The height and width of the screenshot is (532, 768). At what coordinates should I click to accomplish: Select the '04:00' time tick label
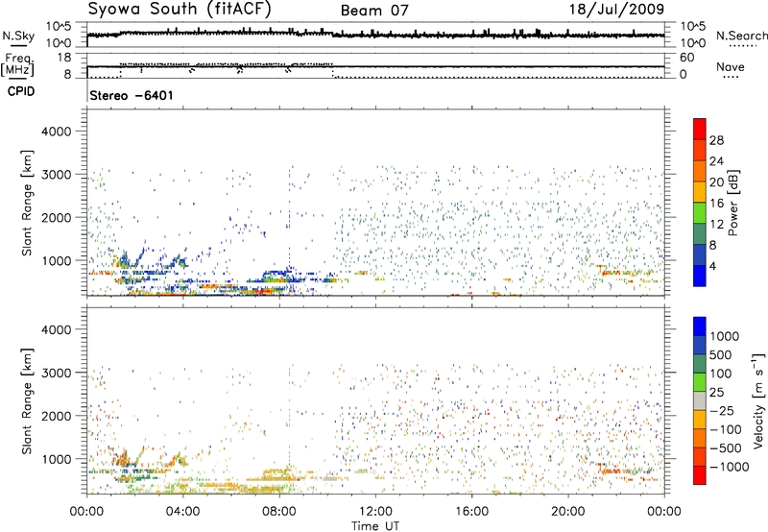click(x=182, y=511)
